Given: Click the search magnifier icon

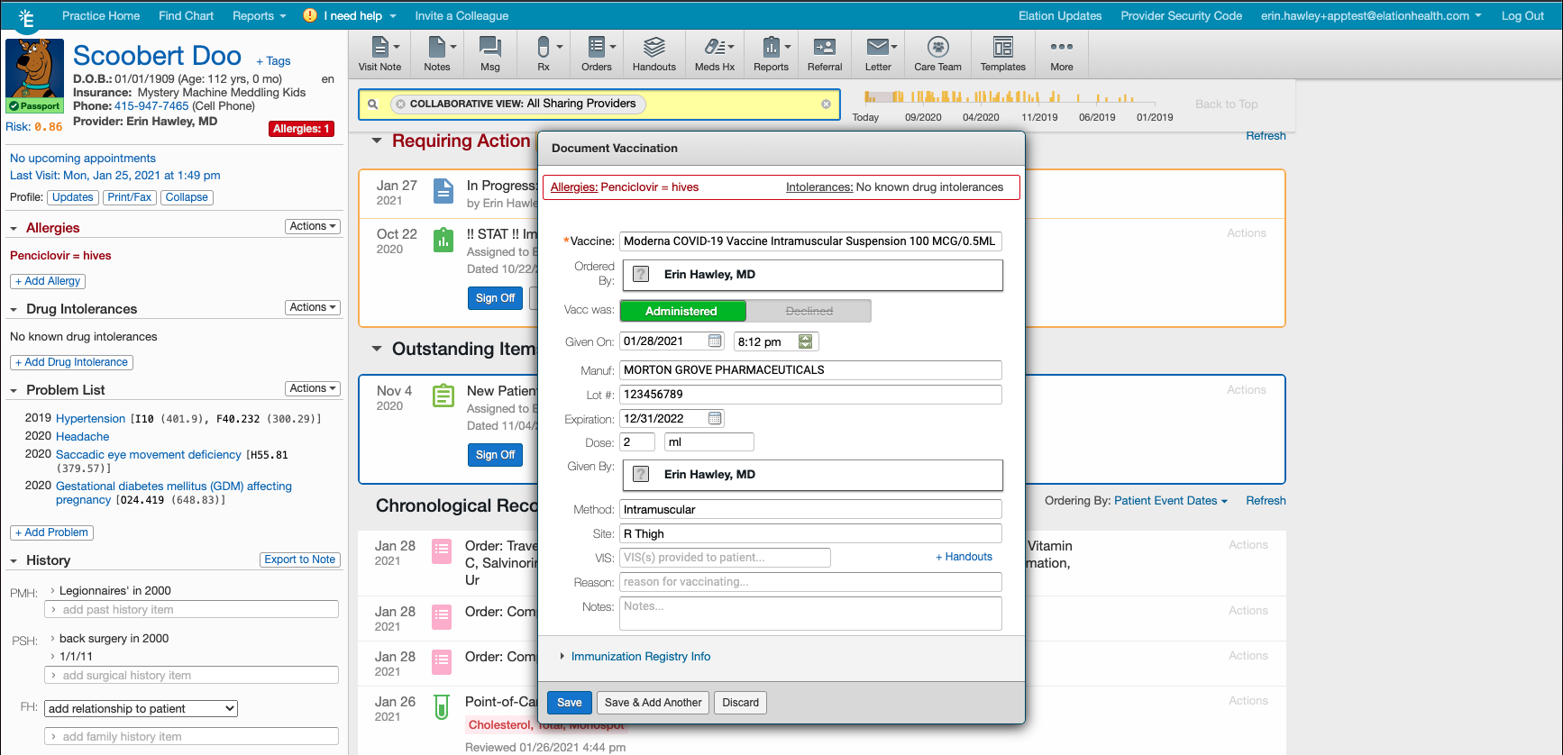Looking at the screenshot, I should pos(372,105).
